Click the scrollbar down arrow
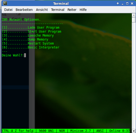This screenshot has width=136, height=133. click(x=134, y=131)
